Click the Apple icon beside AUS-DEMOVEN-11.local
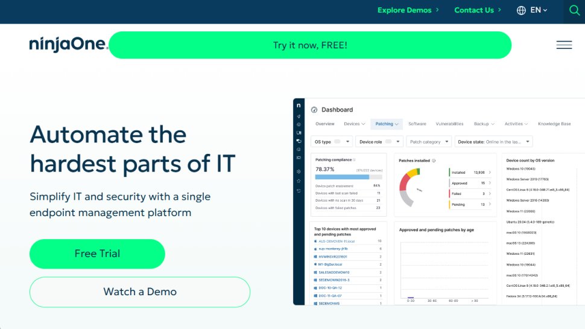 [x=315, y=241]
